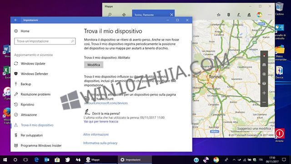Open map layers view control
The height and width of the screenshot is (164, 291).
(x=264, y=83)
